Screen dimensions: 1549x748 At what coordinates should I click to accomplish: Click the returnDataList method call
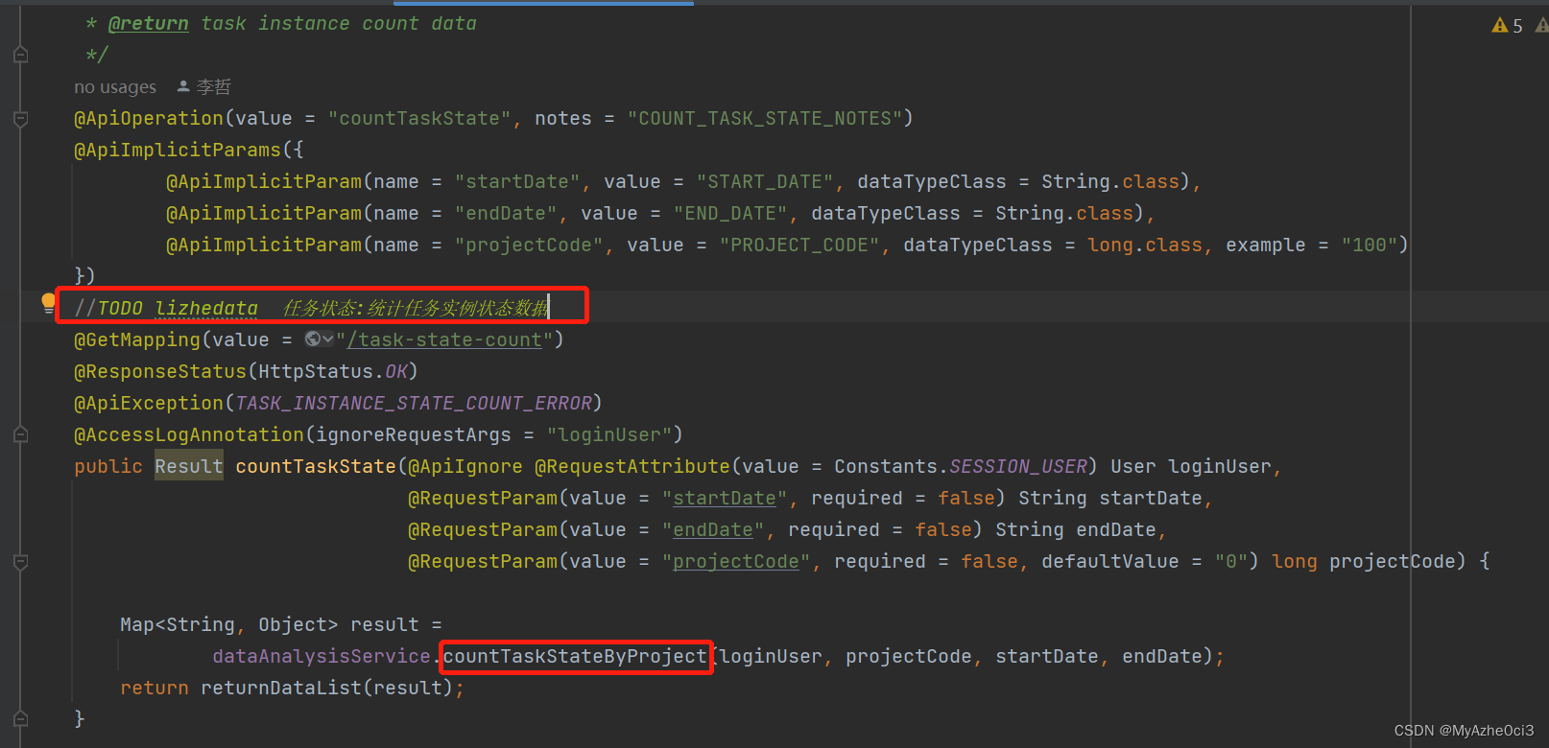tap(281, 688)
